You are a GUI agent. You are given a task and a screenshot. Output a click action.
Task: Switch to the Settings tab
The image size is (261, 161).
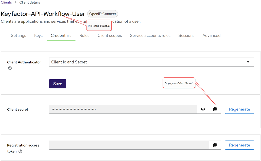[x=19, y=36]
